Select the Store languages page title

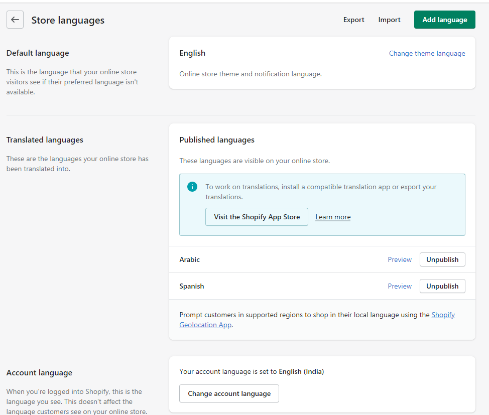coord(68,20)
